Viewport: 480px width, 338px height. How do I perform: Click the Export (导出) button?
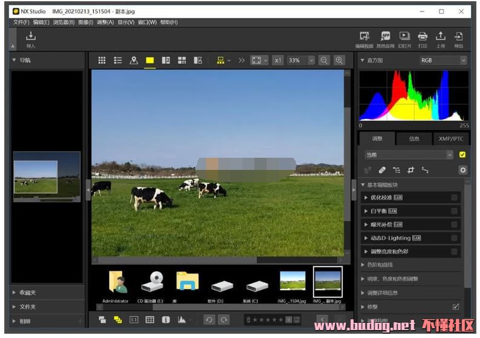tap(459, 37)
